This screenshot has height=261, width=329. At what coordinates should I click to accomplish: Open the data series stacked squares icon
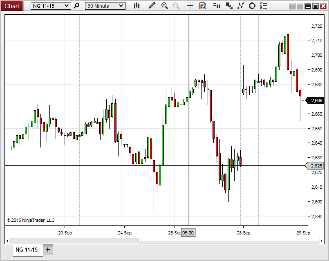click(229, 6)
